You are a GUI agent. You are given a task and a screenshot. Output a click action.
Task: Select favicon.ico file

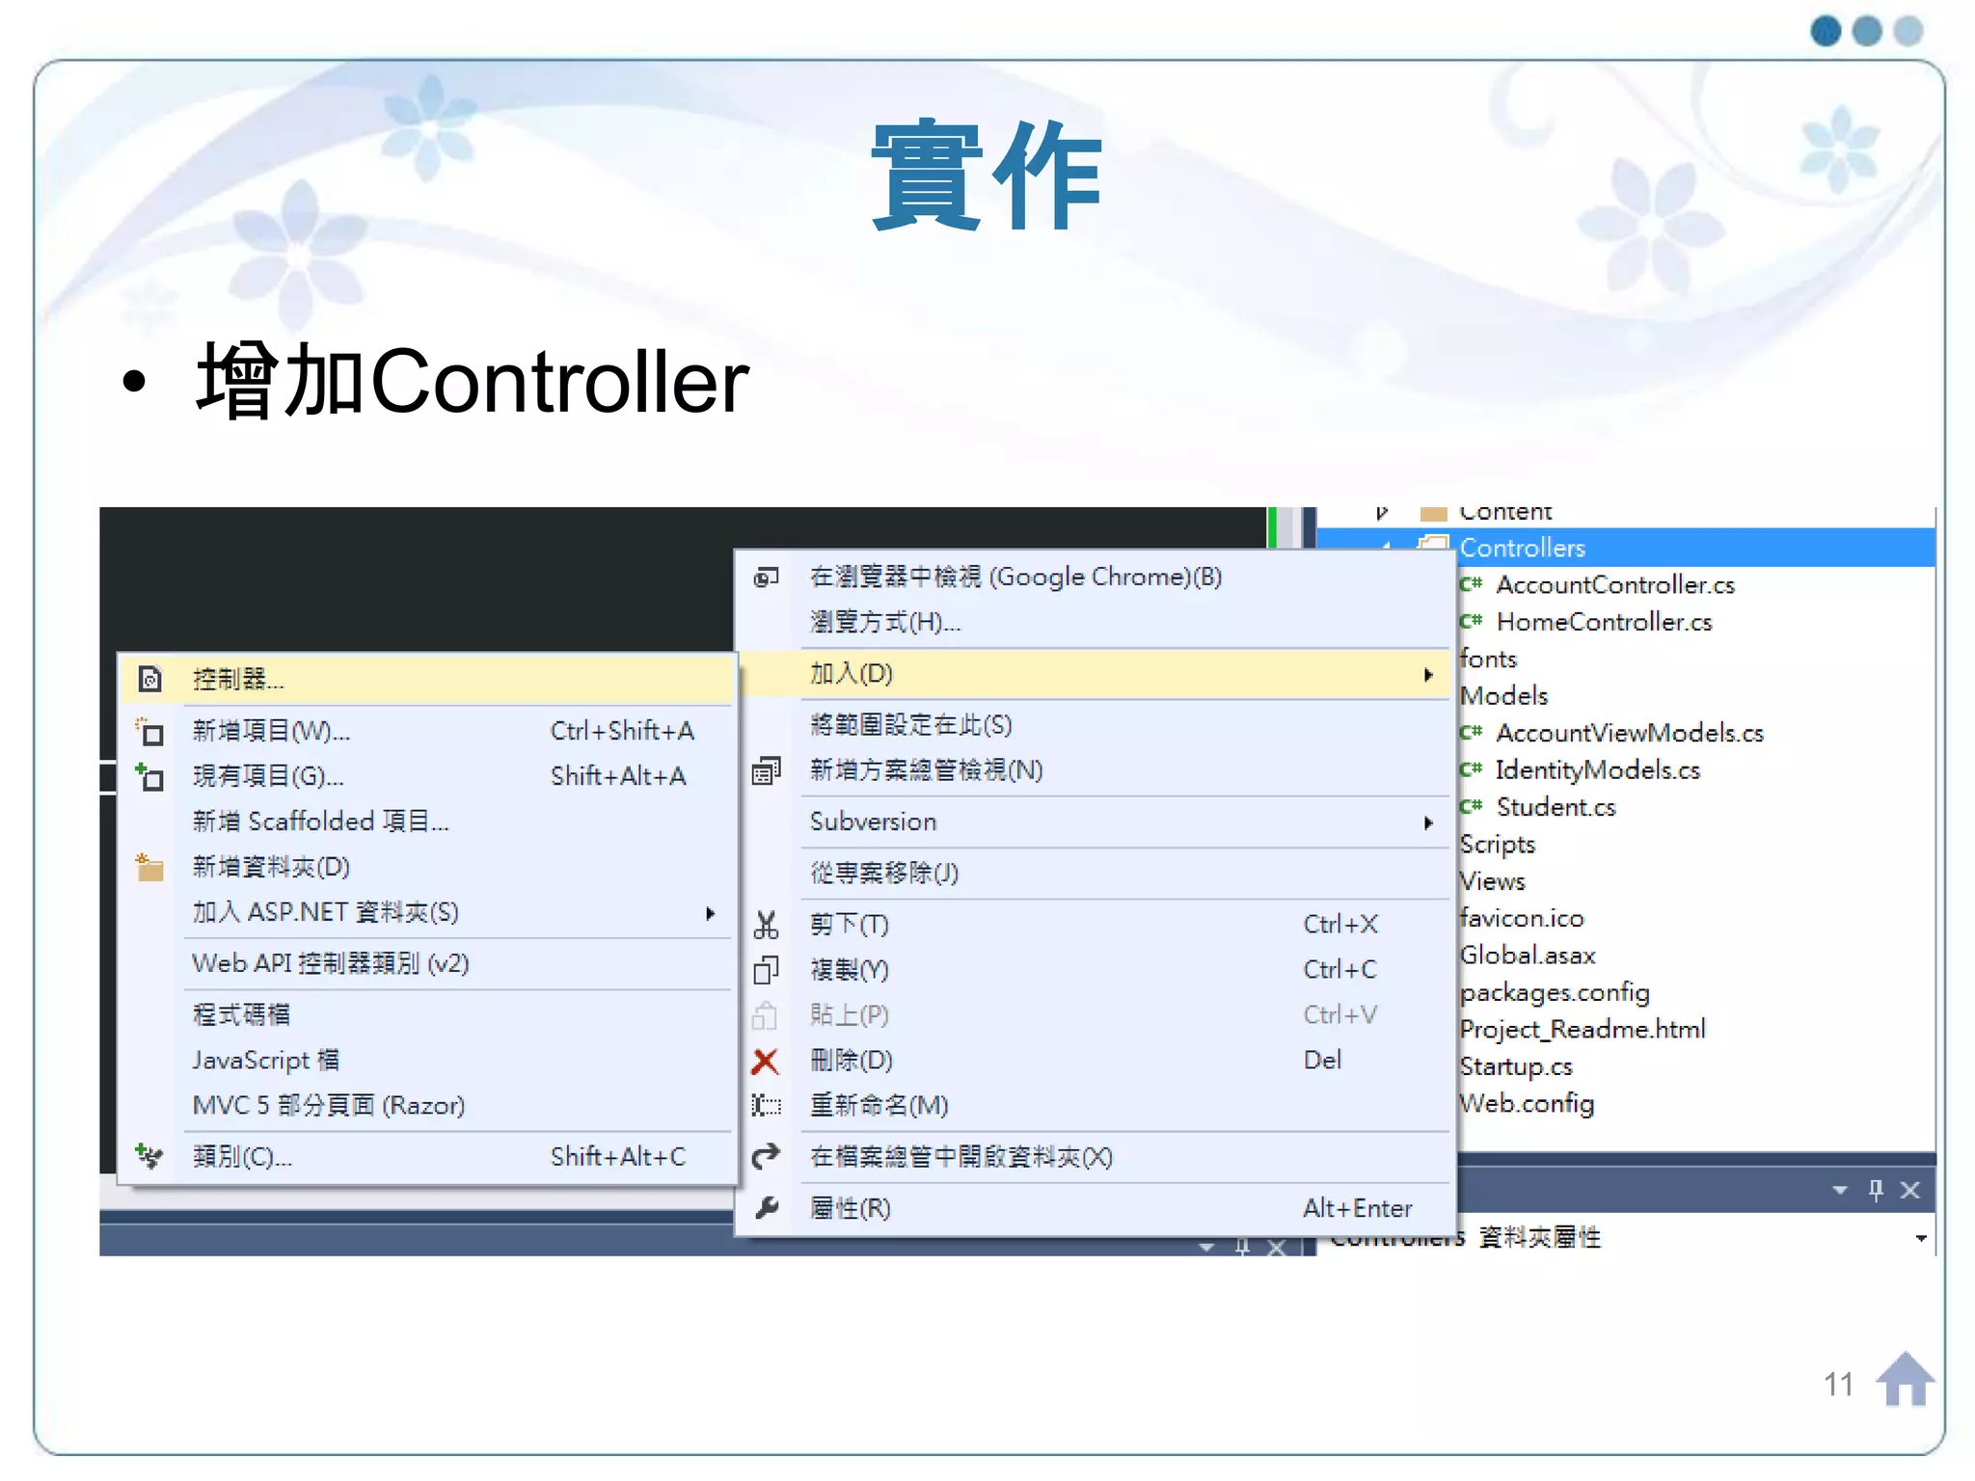(1522, 918)
